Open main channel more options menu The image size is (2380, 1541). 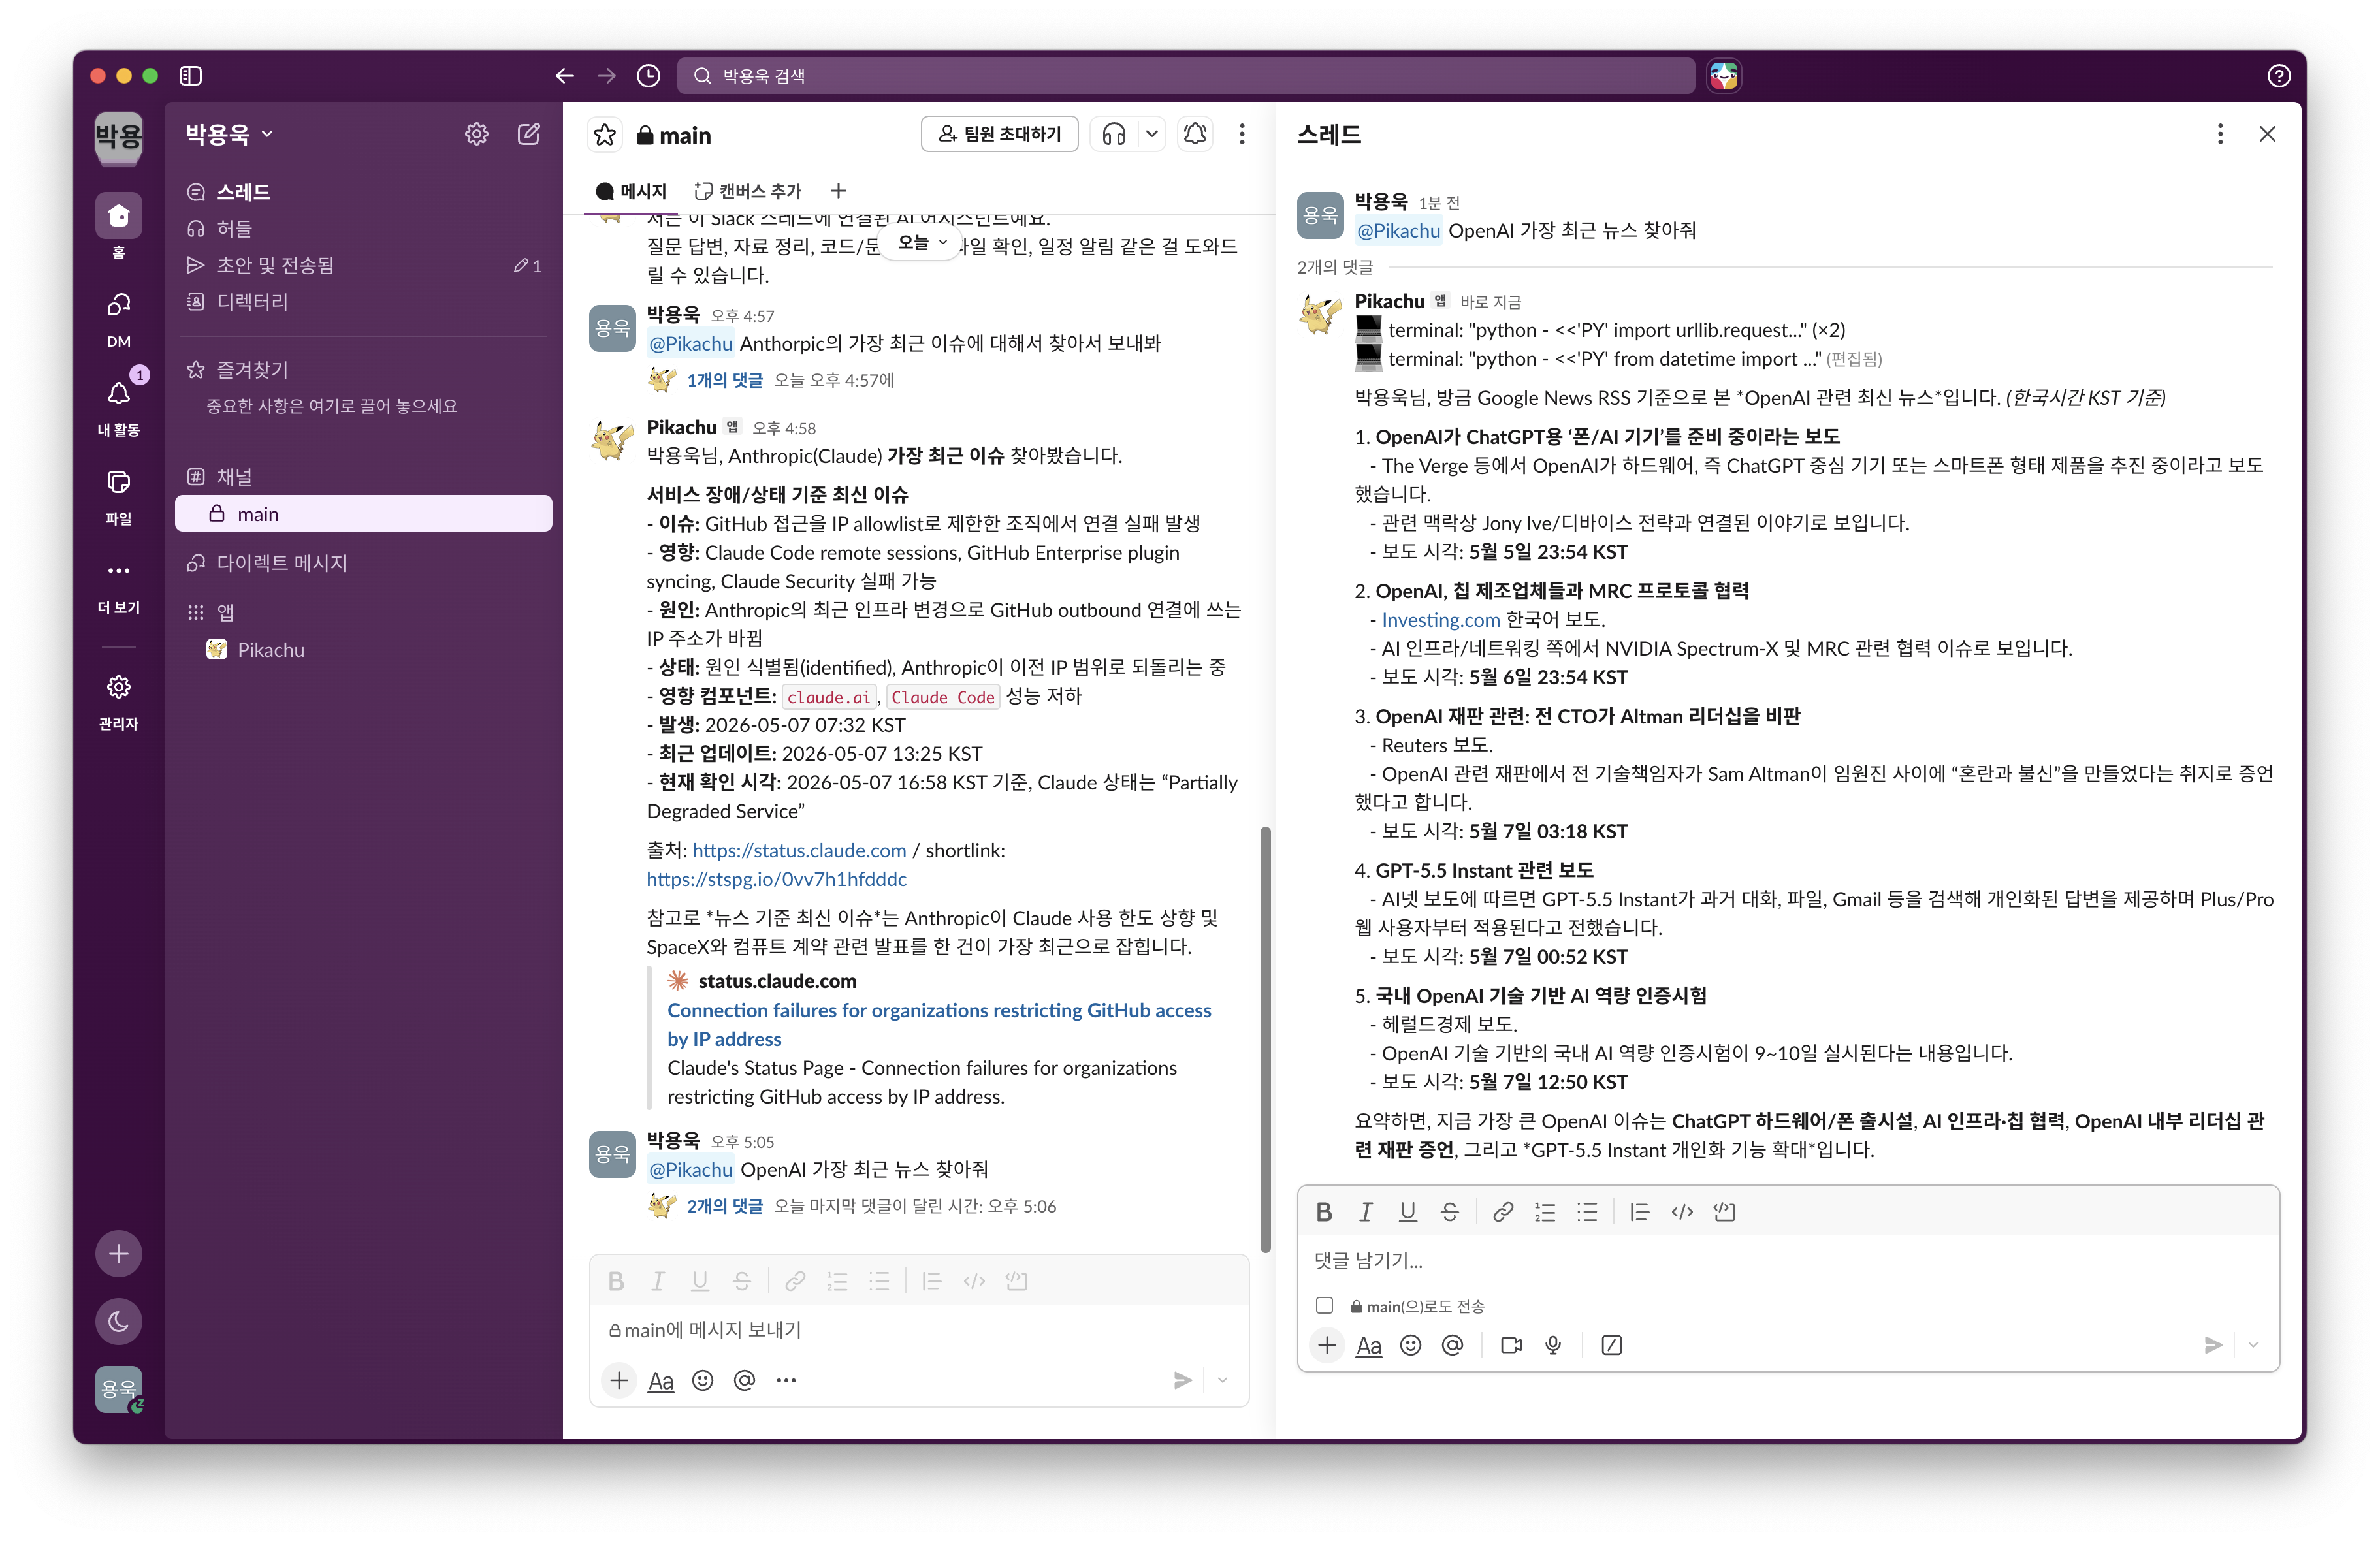(x=1242, y=134)
